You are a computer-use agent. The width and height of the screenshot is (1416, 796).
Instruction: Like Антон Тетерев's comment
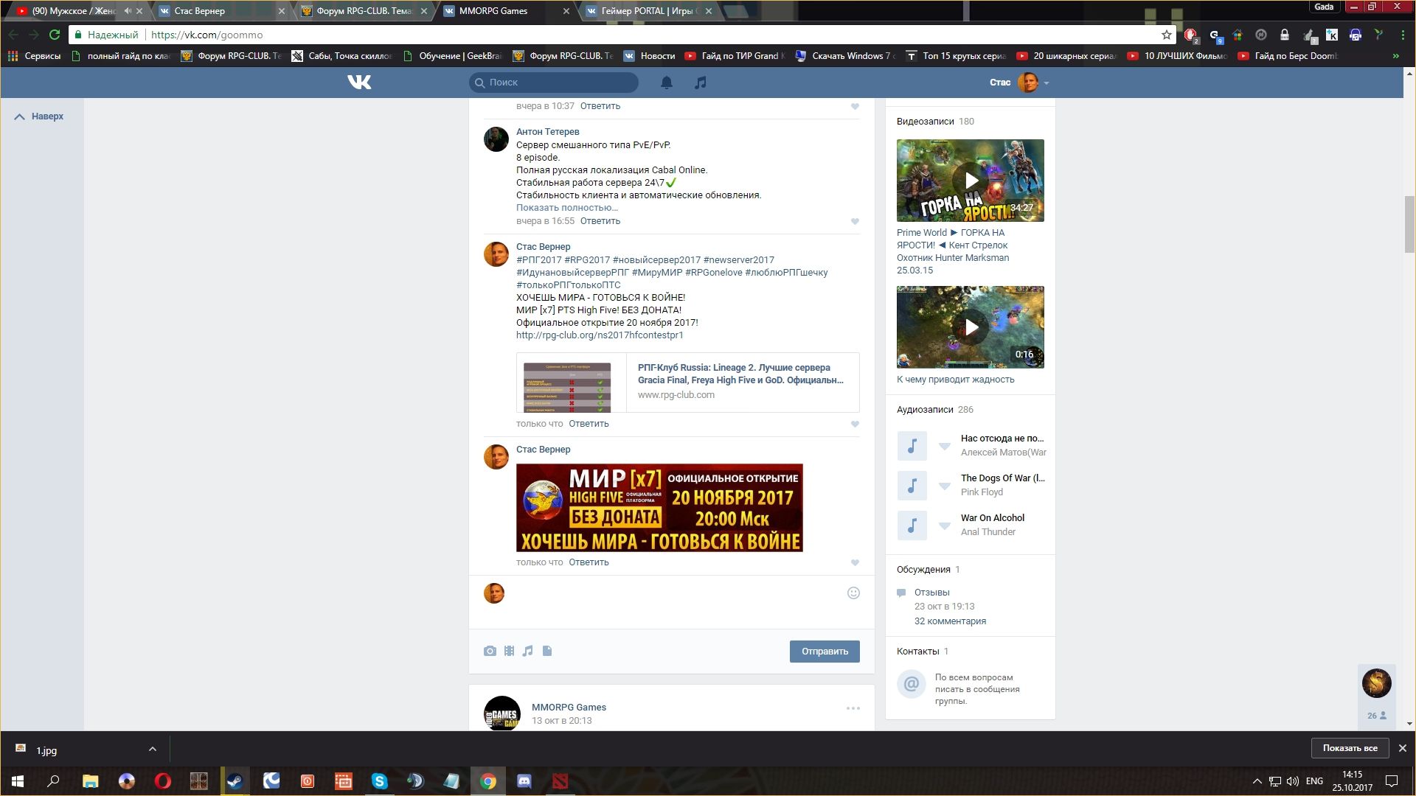[x=855, y=221]
